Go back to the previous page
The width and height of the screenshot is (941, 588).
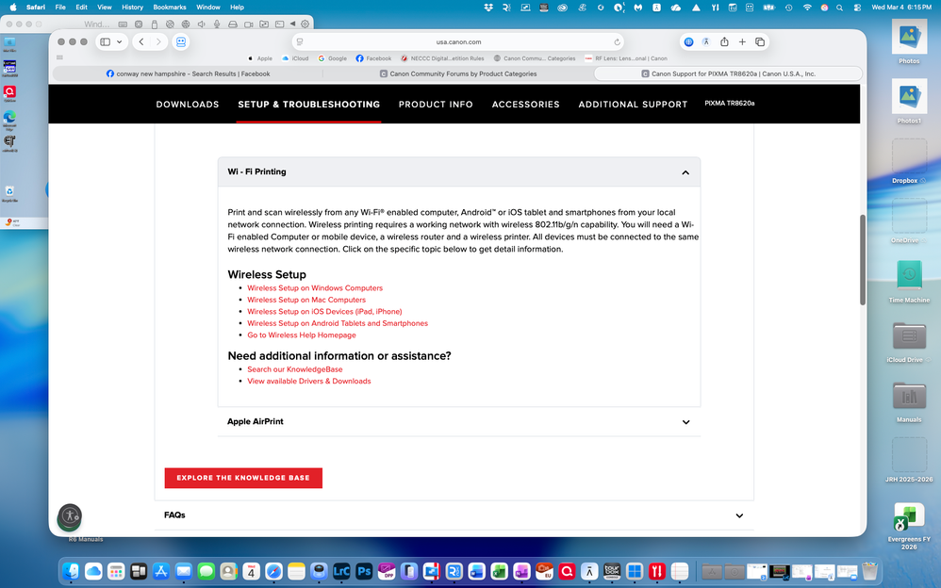pos(141,42)
